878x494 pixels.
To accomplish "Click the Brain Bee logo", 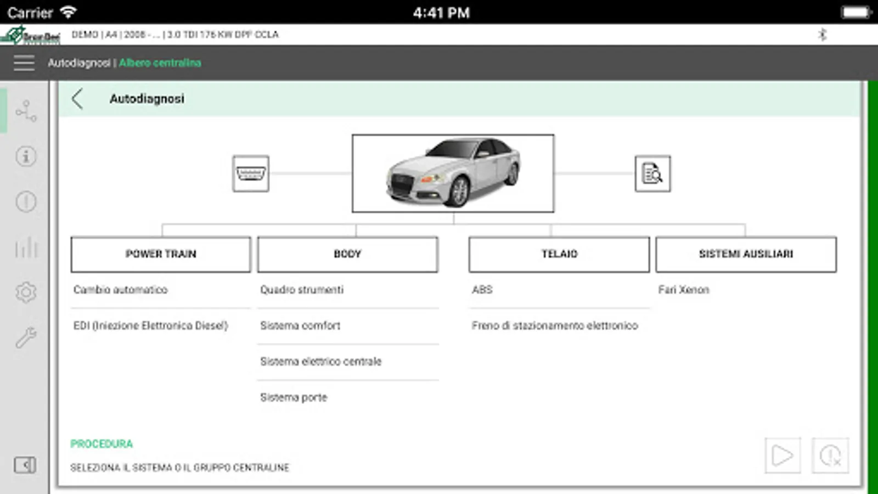I will tap(31, 35).
